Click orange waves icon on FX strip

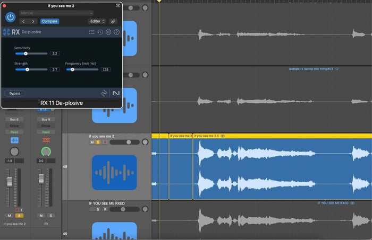(x=46, y=140)
